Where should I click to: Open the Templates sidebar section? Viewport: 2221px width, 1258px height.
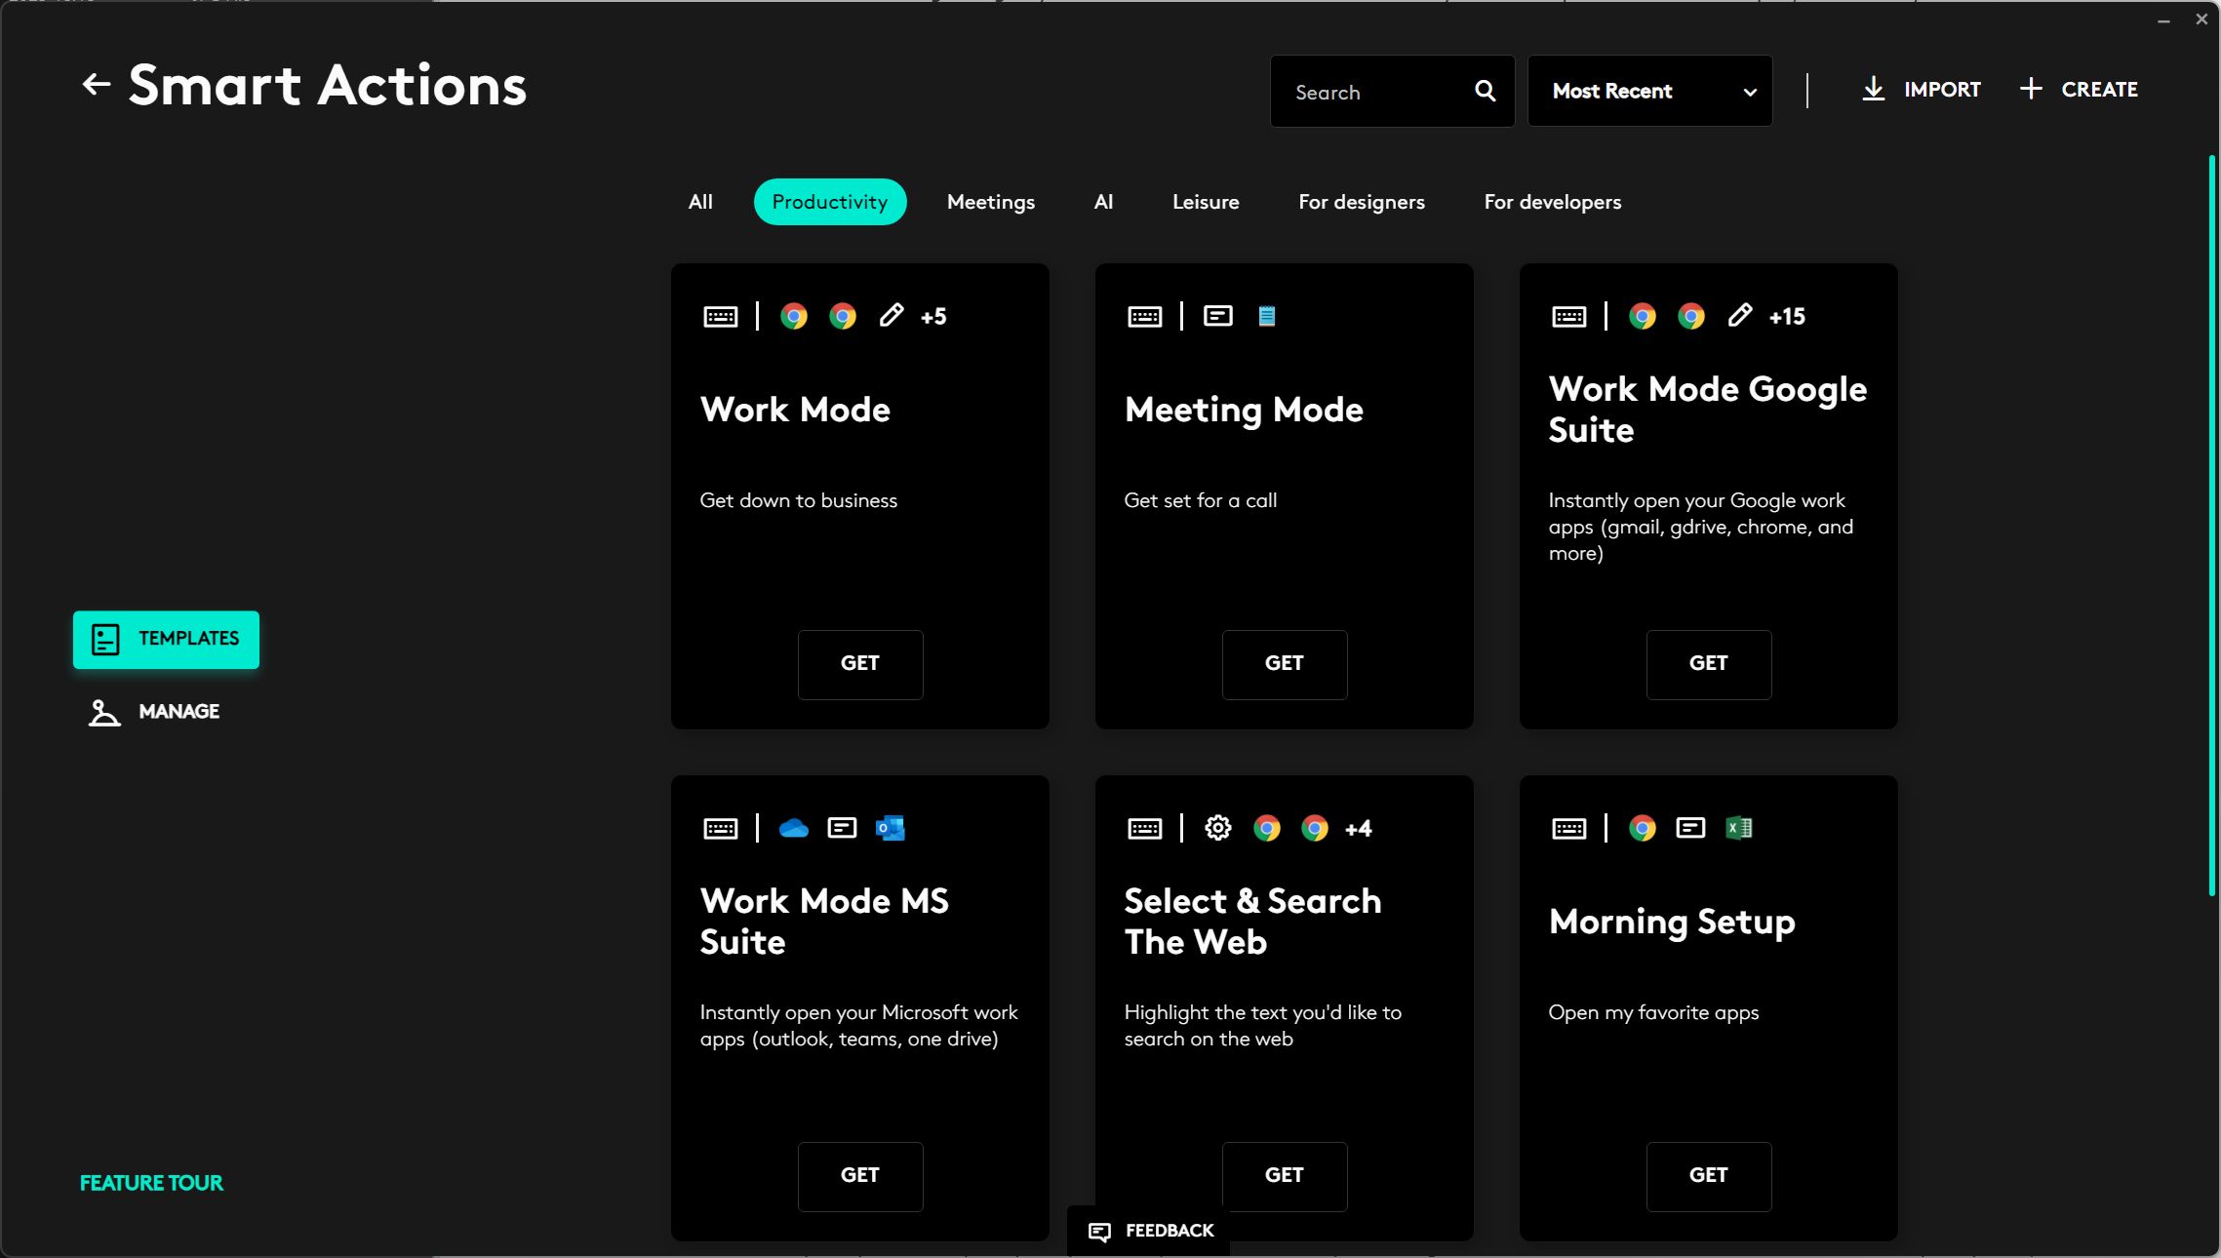pyautogui.click(x=166, y=639)
